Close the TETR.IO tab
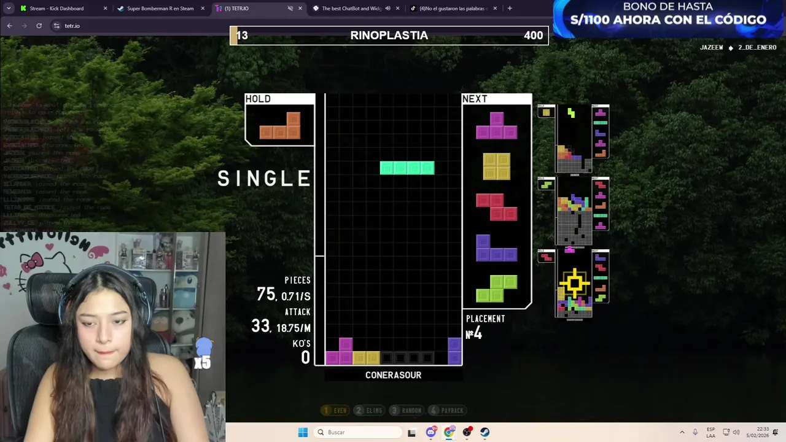 [x=300, y=9]
